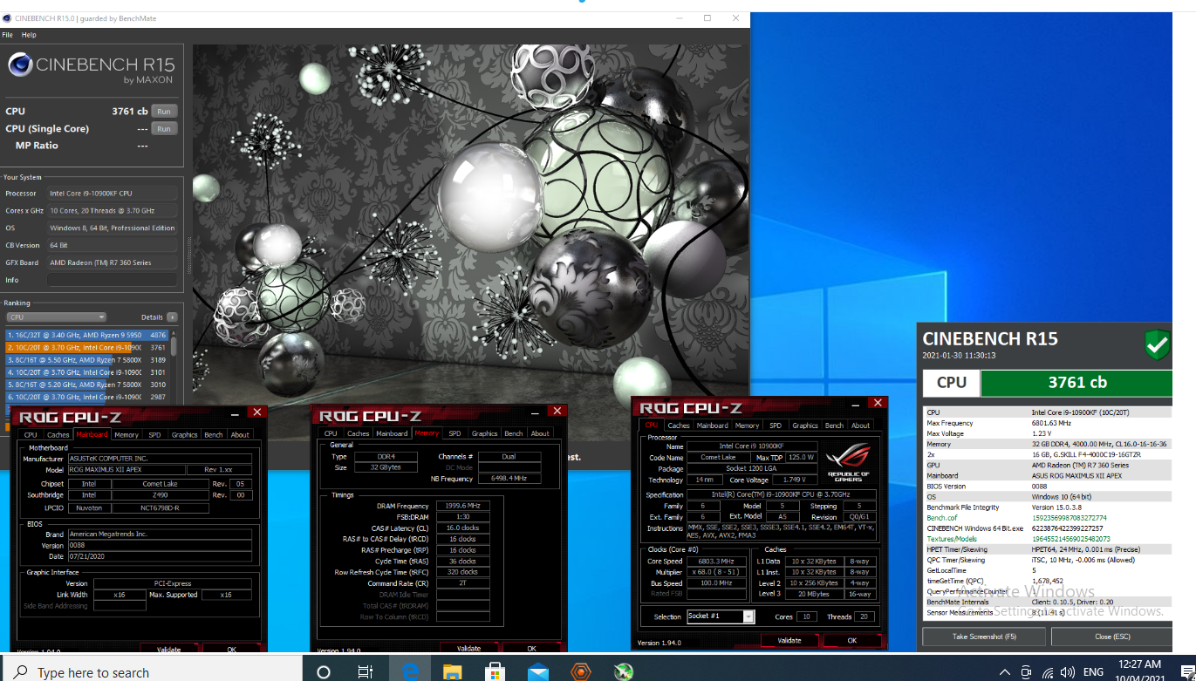Close the right CPU-Z CPU window

point(878,403)
